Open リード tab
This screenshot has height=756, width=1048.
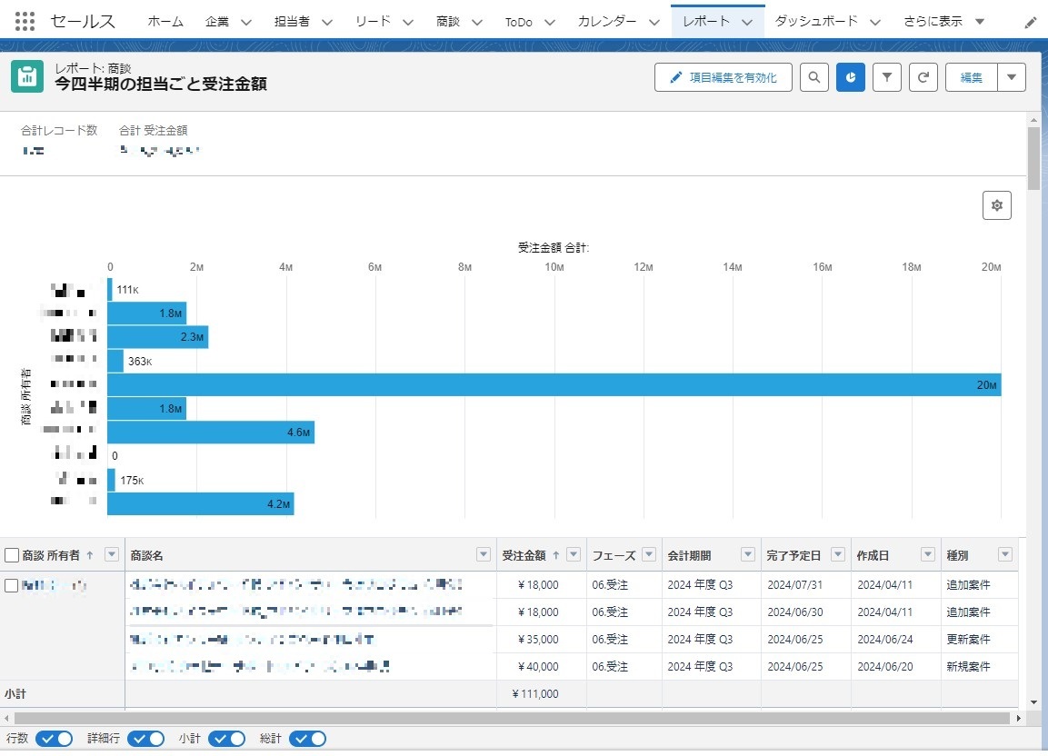pos(373,22)
